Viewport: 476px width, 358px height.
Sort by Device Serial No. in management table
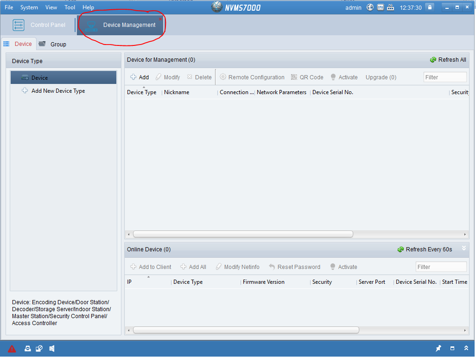point(333,92)
